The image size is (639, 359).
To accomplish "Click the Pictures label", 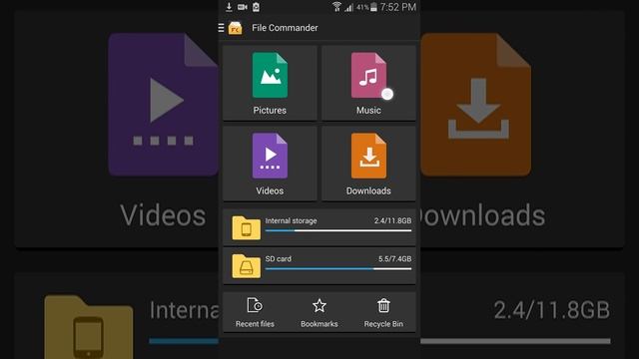I will pos(270,111).
